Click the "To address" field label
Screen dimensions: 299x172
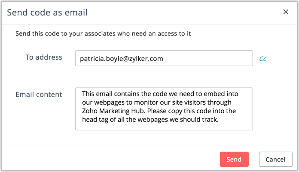click(44, 57)
